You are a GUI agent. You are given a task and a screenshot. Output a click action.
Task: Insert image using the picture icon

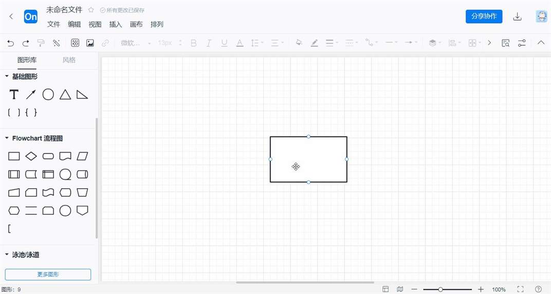[90, 43]
